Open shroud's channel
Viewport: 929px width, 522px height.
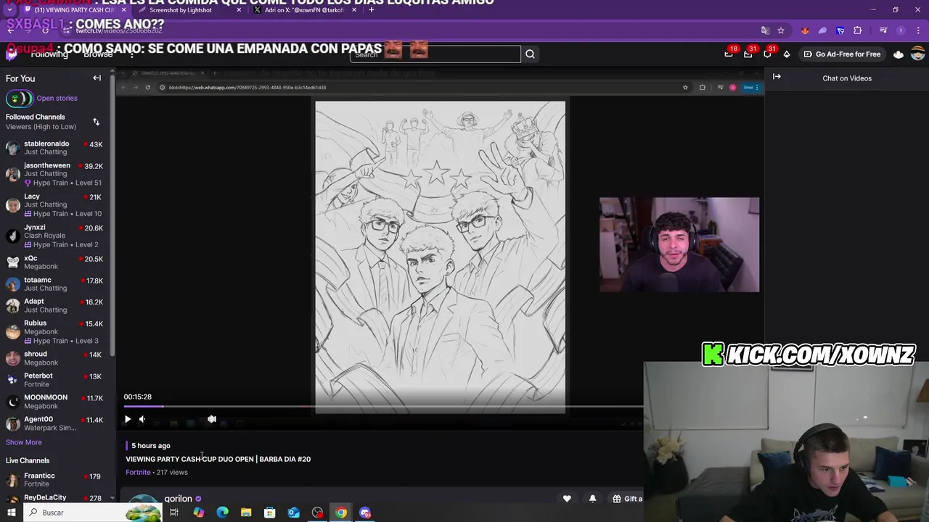click(x=54, y=358)
